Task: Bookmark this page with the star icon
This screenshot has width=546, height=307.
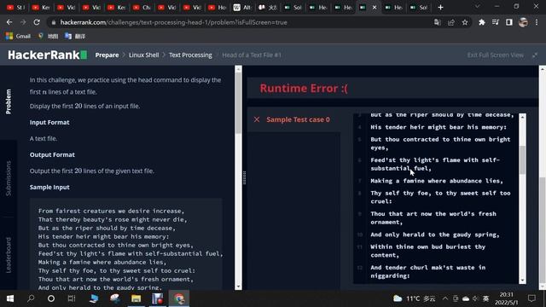Action: point(465,22)
